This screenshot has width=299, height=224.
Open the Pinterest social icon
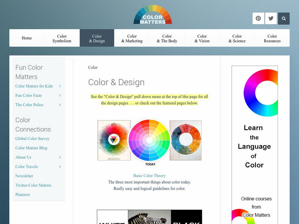click(x=258, y=18)
